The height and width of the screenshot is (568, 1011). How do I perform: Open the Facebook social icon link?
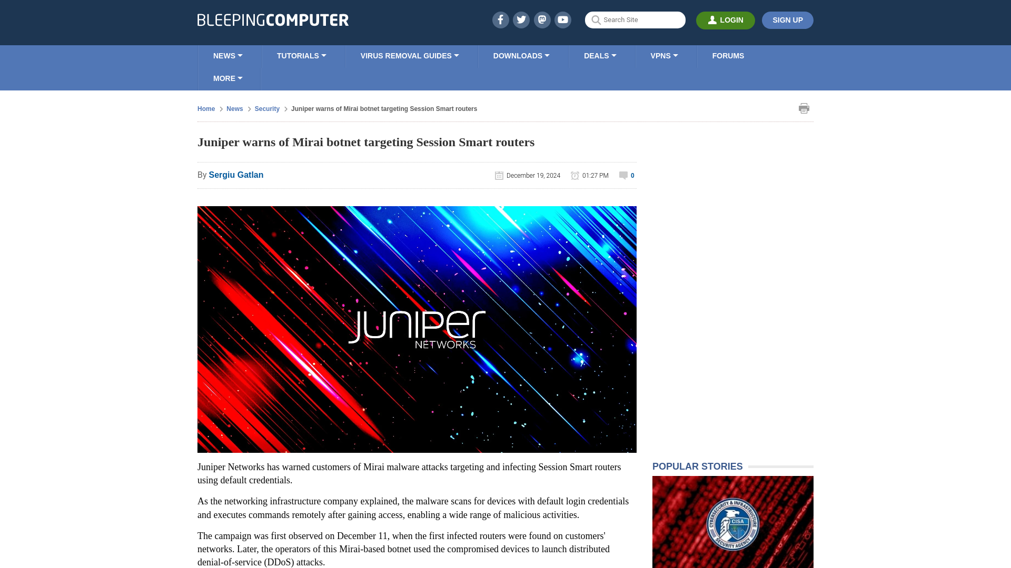[500, 19]
